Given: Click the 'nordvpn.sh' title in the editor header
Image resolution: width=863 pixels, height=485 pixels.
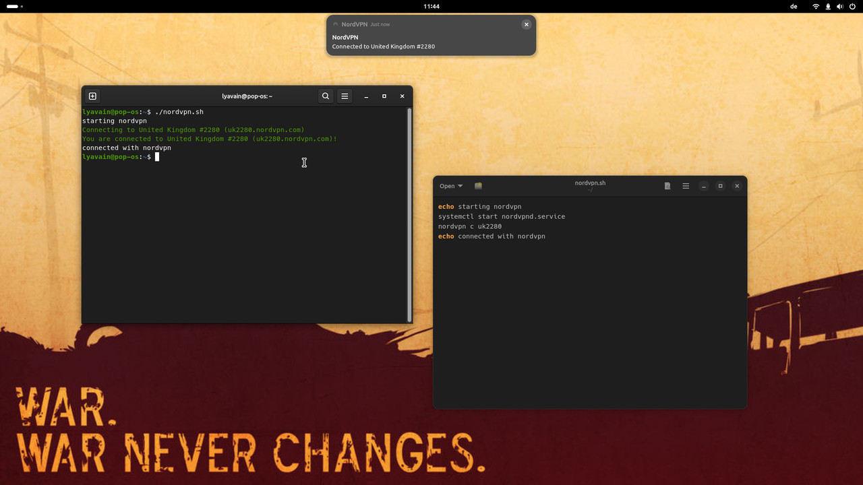Looking at the screenshot, I should pyautogui.click(x=590, y=183).
